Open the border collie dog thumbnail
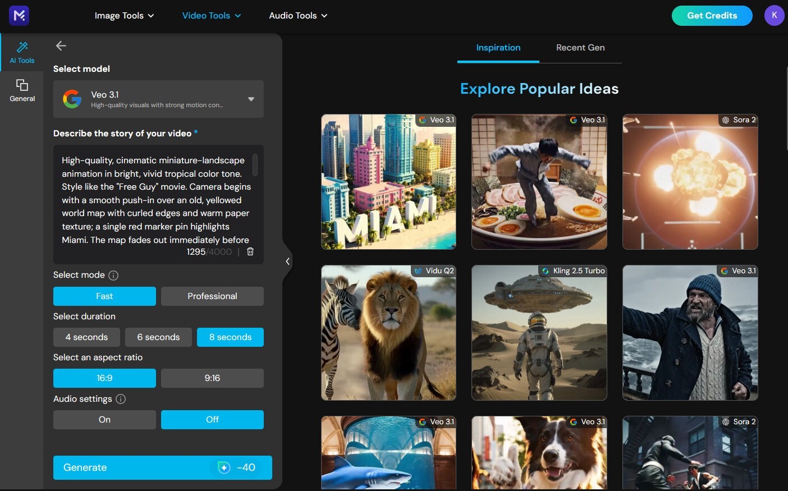 (x=539, y=453)
